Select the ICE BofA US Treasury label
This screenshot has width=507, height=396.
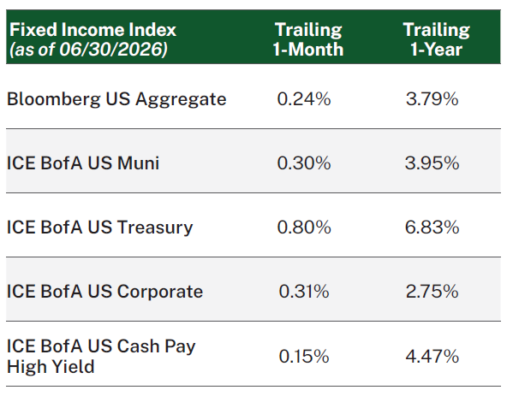99,228
